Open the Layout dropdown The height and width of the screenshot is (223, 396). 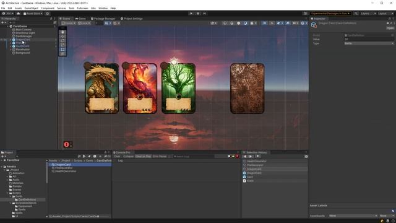(386, 14)
